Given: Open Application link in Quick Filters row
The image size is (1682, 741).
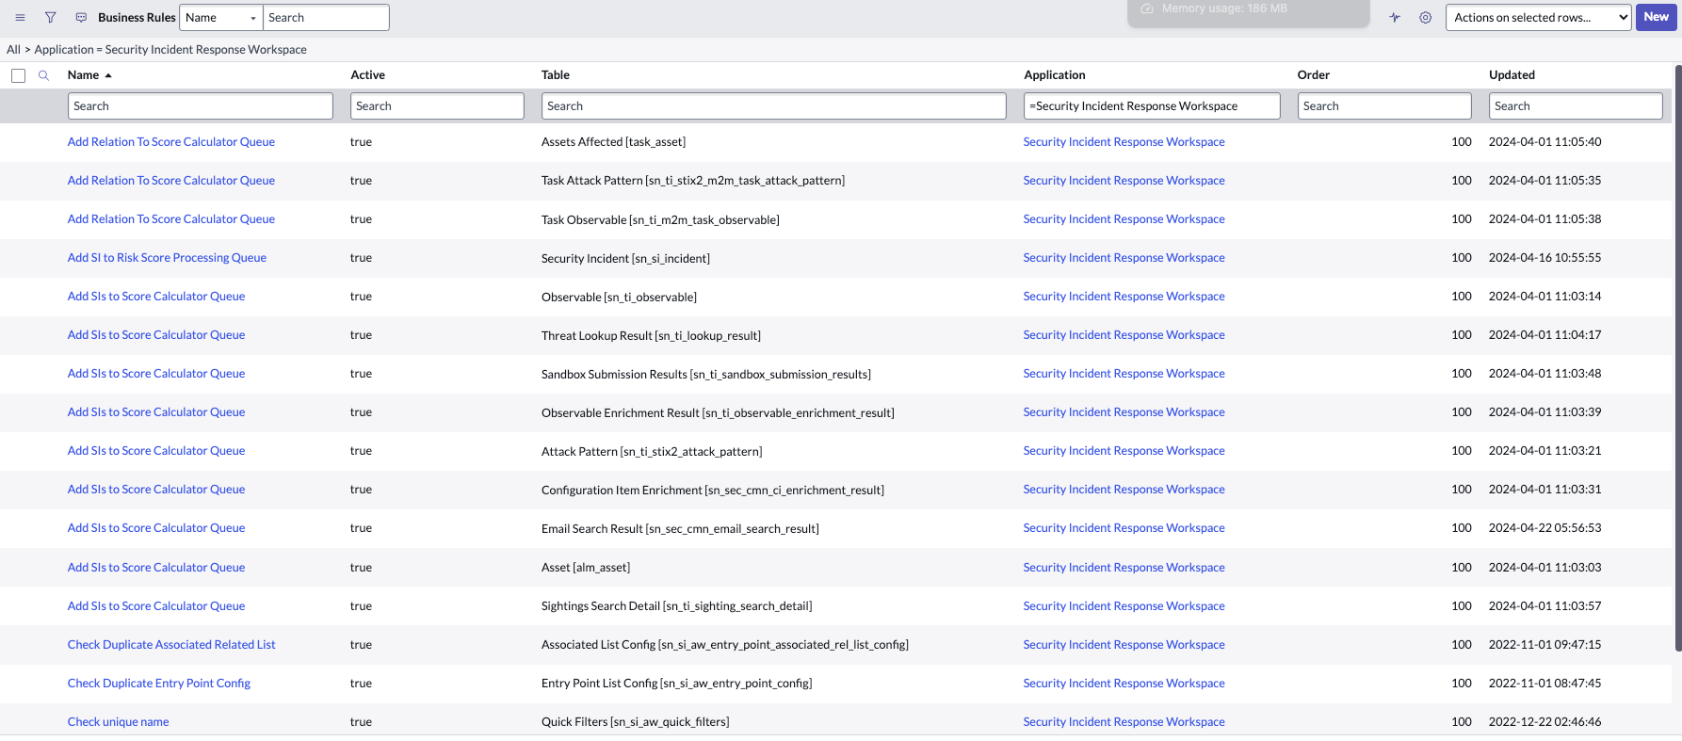Looking at the screenshot, I should [1124, 722].
